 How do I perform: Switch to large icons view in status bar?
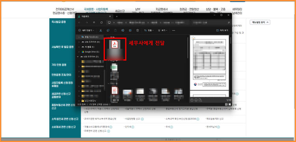pos(230,104)
